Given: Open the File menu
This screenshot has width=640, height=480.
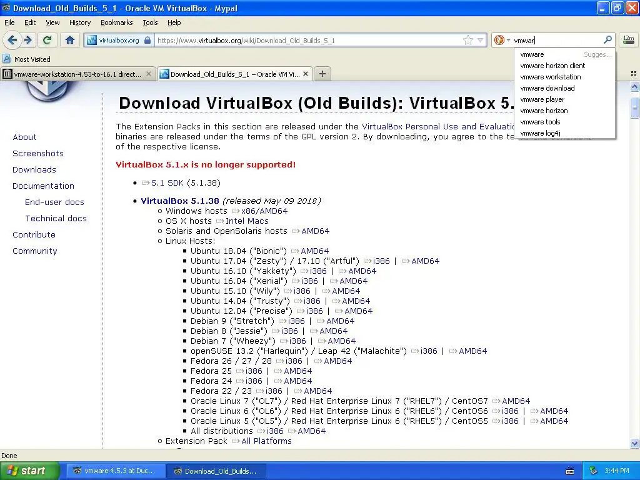Looking at the screenshot, I should [9, 22].
